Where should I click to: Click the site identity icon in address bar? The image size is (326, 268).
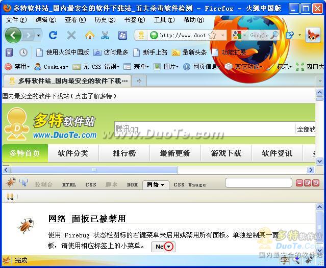click(141, 35)
